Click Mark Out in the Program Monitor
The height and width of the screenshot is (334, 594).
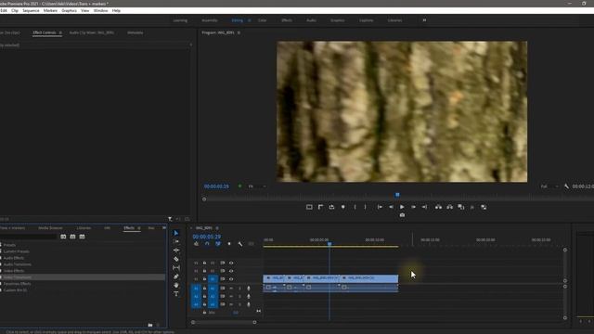tap(365, 207)
